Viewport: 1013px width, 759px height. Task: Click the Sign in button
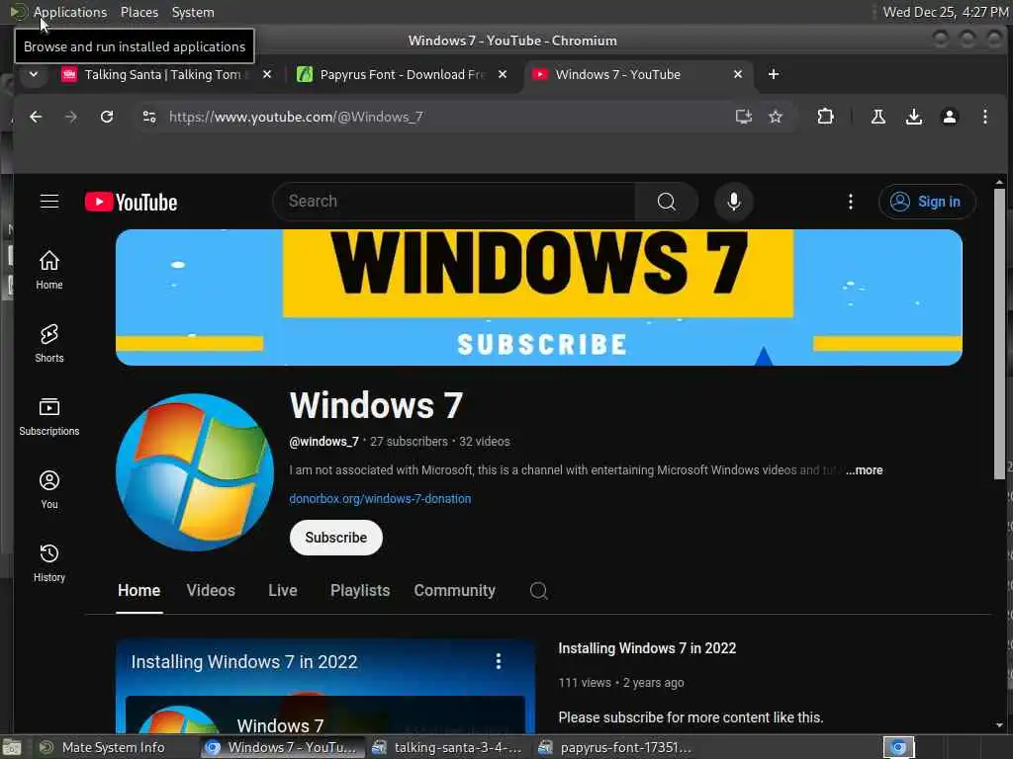coord(927,202)
